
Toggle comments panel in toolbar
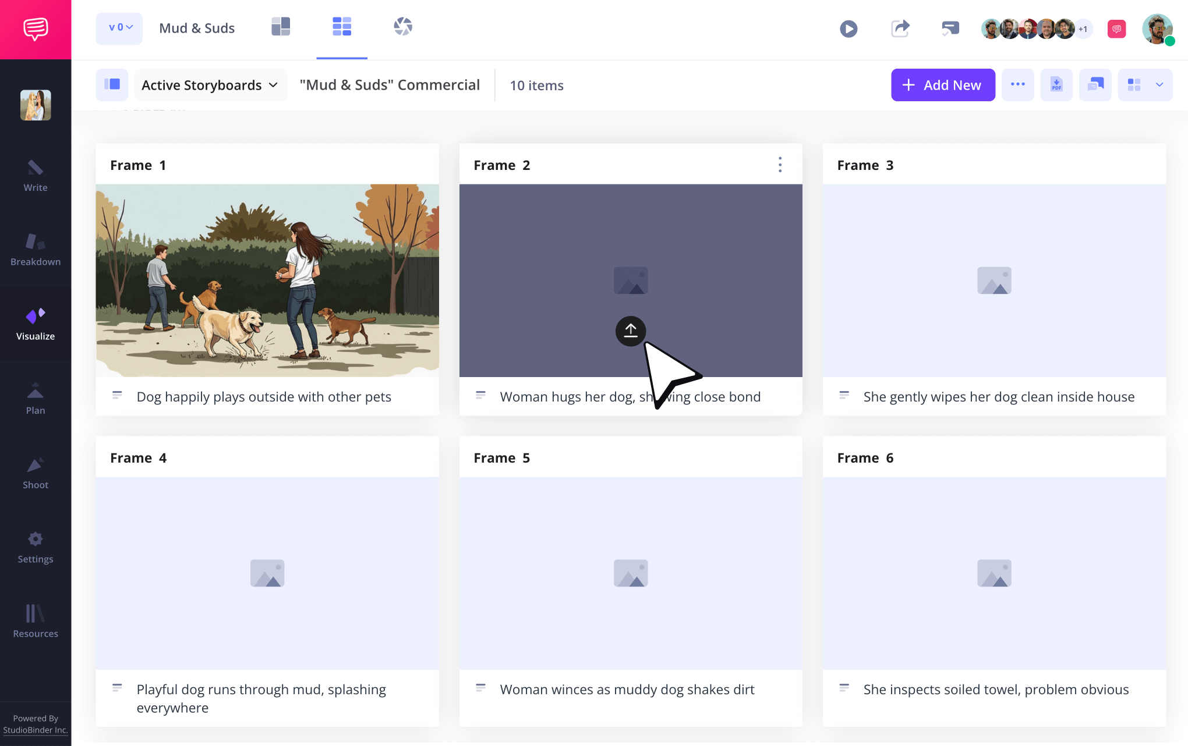click(x=1095, y=85)
